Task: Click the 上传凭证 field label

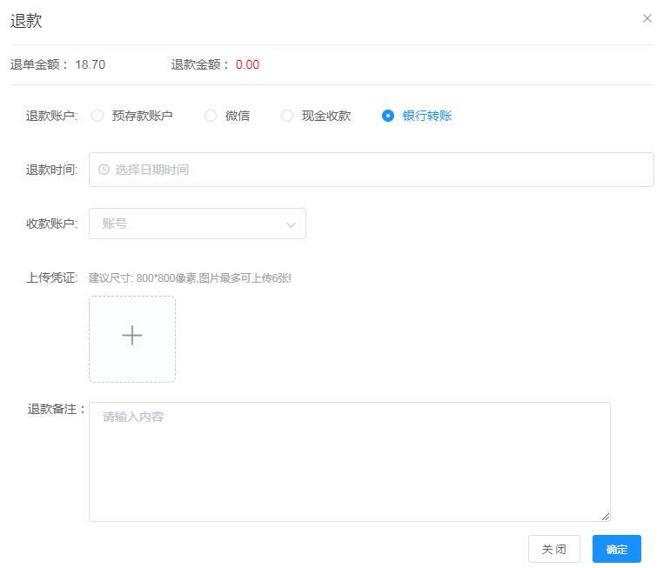Action: [51, 278]
